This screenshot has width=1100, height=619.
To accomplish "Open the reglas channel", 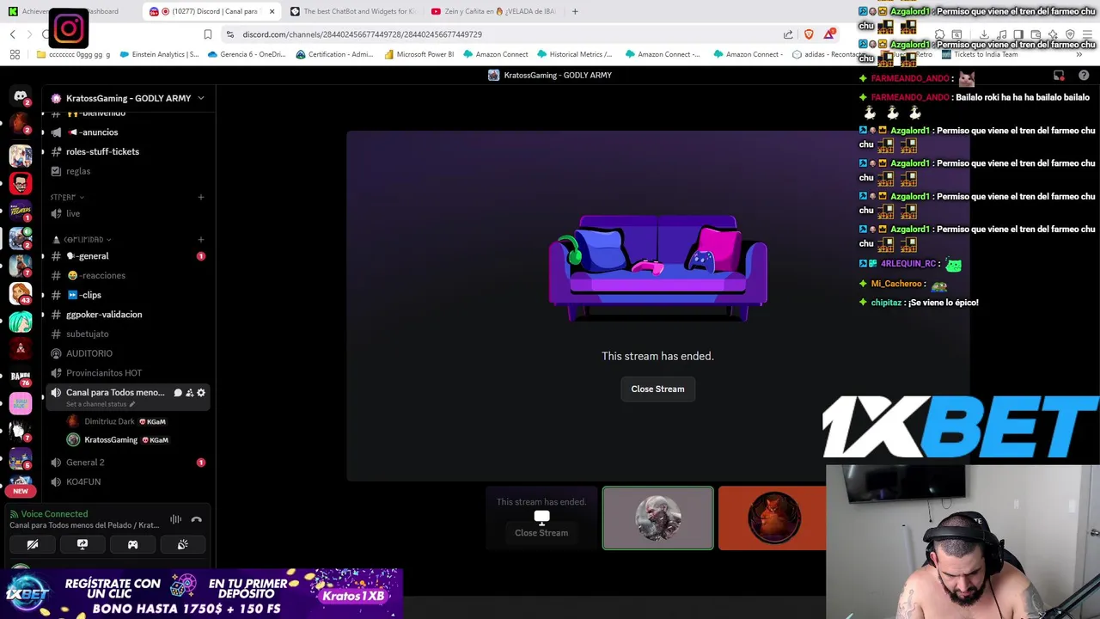I will pyautogui.click(x=127, y=171).
